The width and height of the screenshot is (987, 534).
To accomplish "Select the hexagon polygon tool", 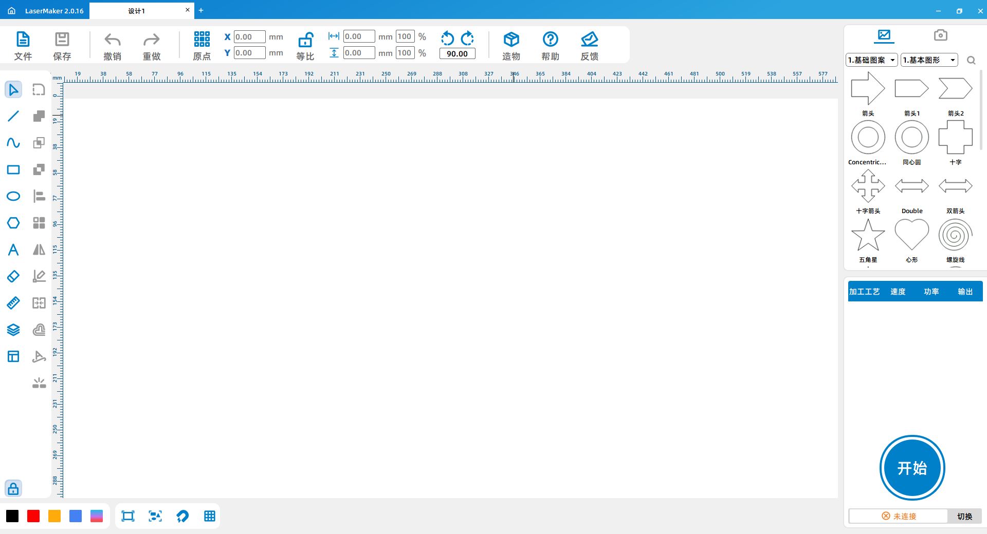I will pyautogui.click(x=13, y=223).
